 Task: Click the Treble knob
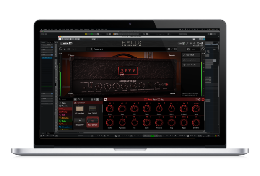coord(147,109)
